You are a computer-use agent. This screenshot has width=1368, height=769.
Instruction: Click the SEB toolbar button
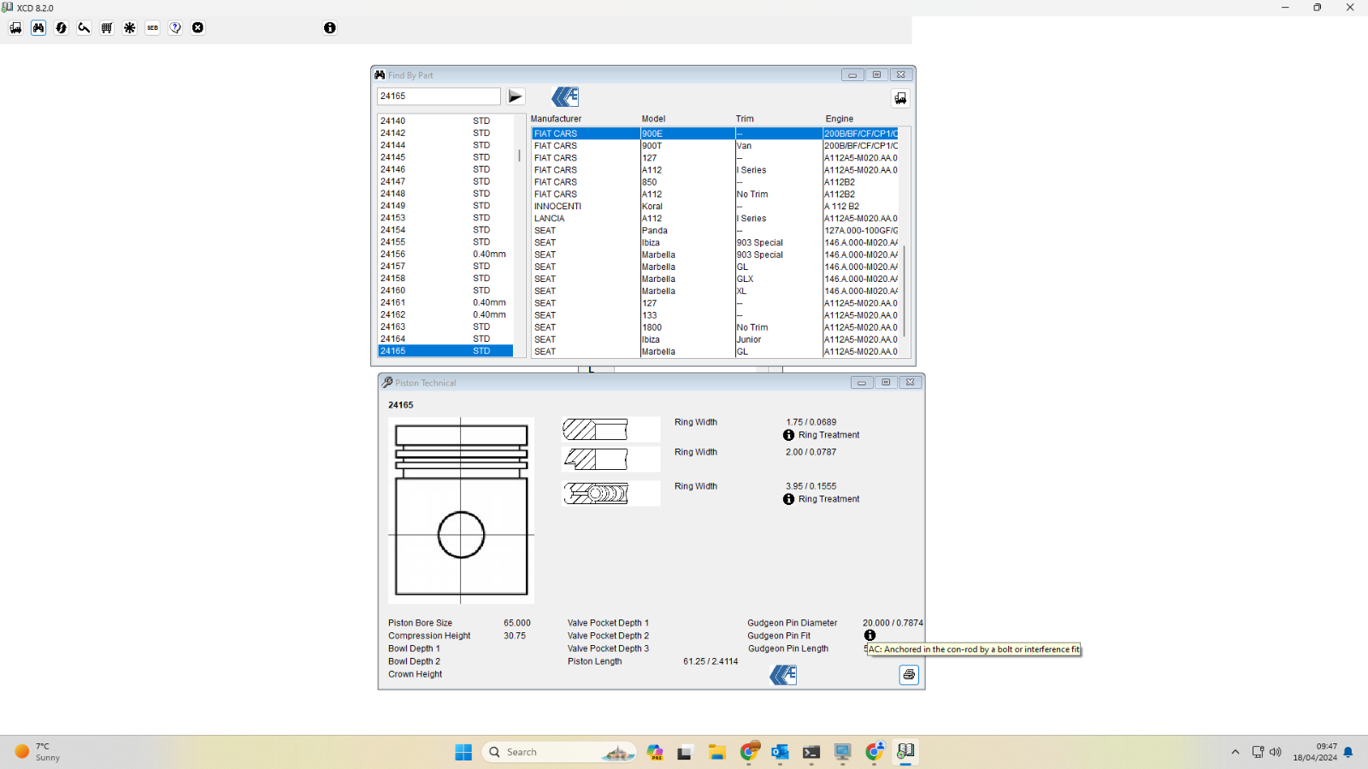point(152,28)
